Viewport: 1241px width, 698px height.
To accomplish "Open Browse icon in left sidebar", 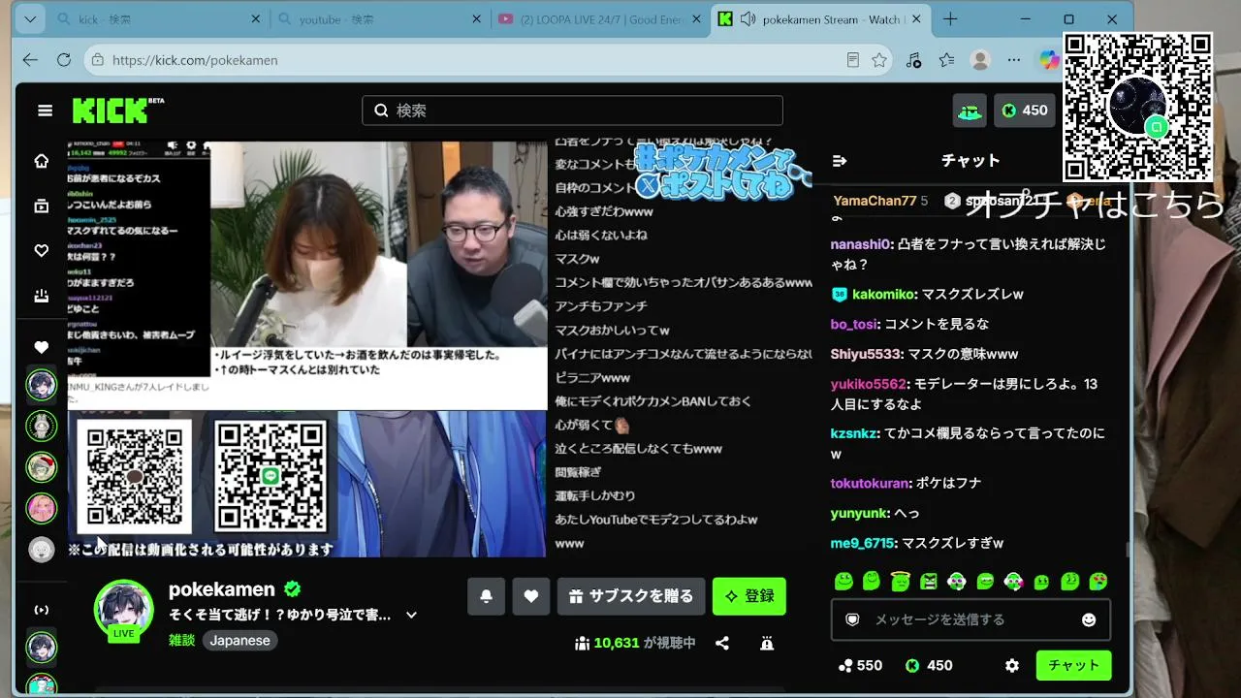I will (42, 206).
